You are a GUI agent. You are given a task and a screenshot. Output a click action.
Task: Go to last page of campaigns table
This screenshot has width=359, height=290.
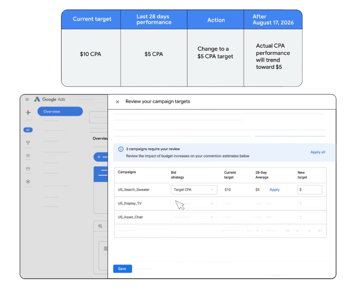[x=320, y=230]
